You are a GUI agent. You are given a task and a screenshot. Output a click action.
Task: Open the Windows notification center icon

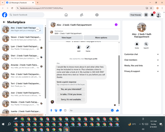pos(161,124)
